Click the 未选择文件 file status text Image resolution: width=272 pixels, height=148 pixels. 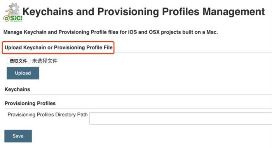(45, 61)
